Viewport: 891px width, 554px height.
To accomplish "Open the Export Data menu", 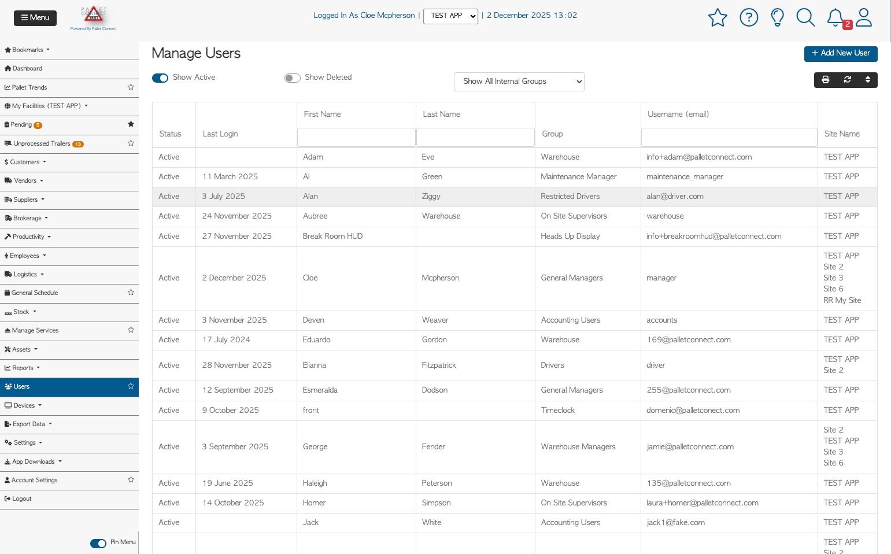I will 69,424.
